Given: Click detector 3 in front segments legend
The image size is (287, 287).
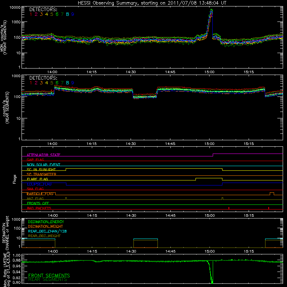Looking at the screenshot, I should pyautogui.click(x=41, y=14).
